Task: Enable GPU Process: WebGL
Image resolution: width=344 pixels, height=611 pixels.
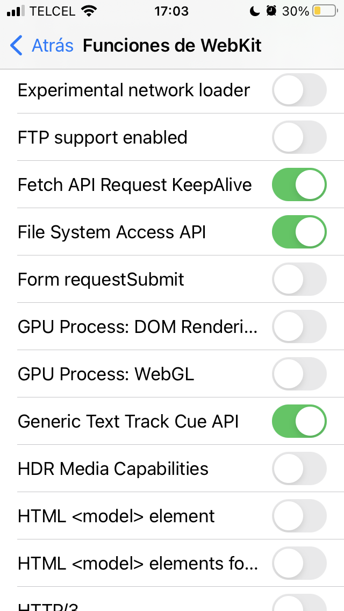Action: coord(299,374)
